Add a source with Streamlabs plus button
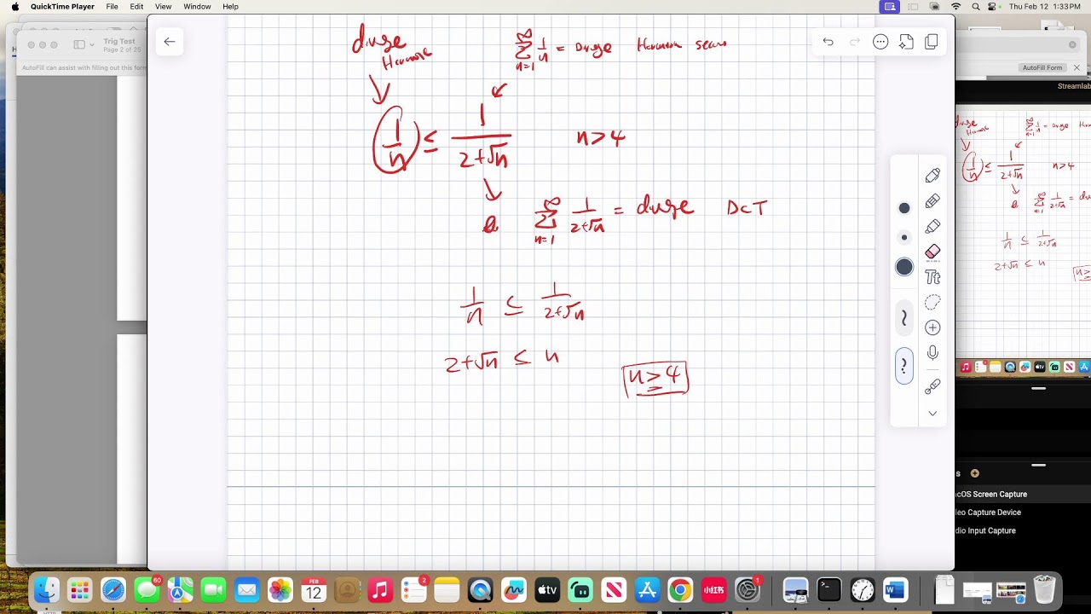Screen dimensions: 1091x614 [x=975, y=473]
